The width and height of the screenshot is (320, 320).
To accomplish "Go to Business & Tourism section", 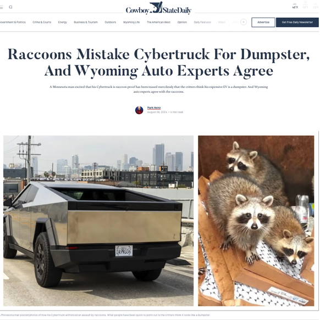I will click(x=86, y=23).
